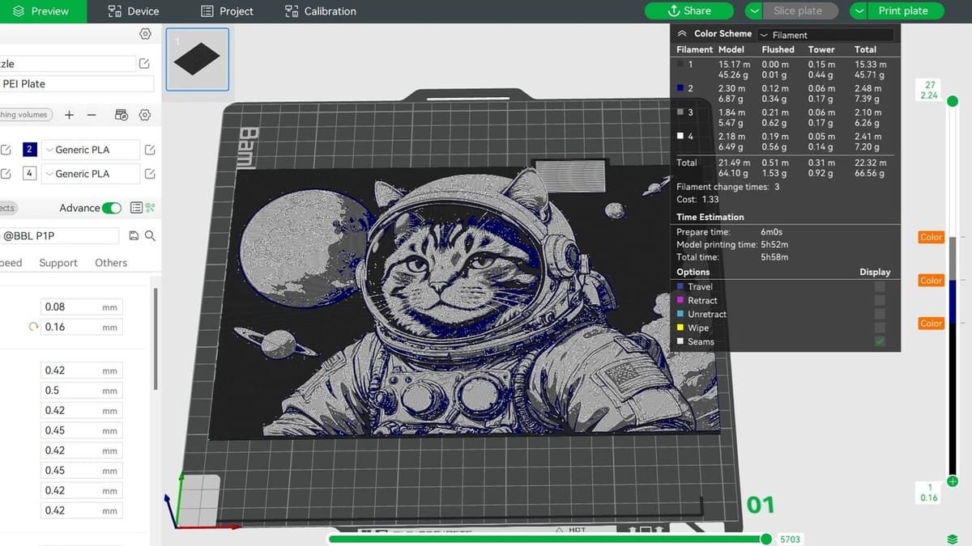Open filament settings gear icon
This screenshot has height=546, width=972.
(x=145, y=115)
